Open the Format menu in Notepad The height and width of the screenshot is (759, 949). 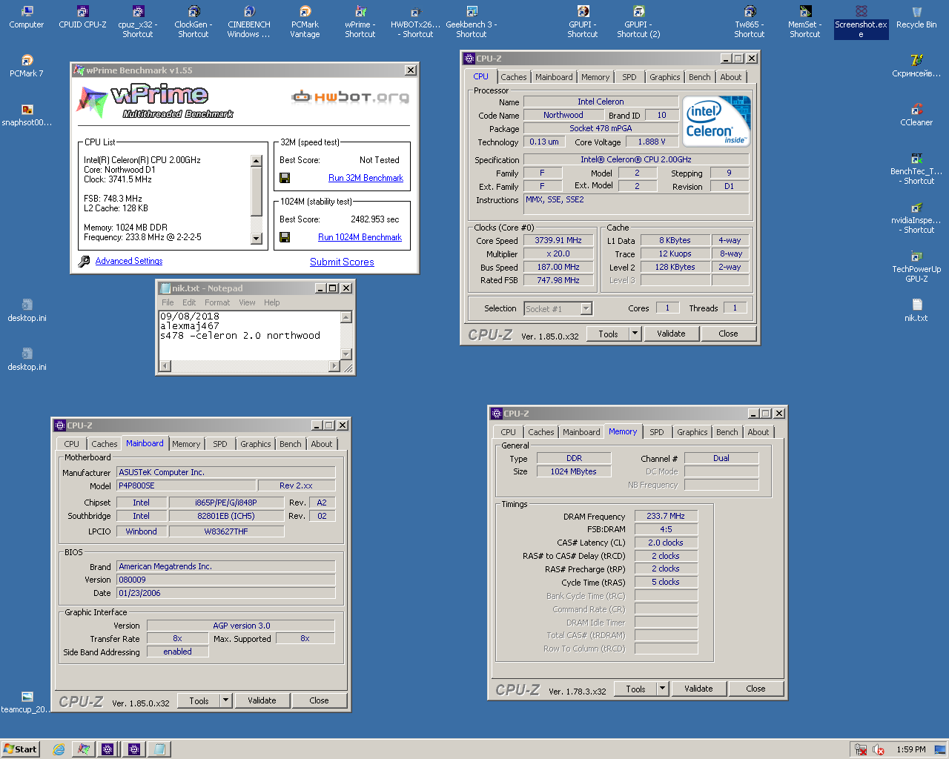pyautogui.click(x=217, y=302)
